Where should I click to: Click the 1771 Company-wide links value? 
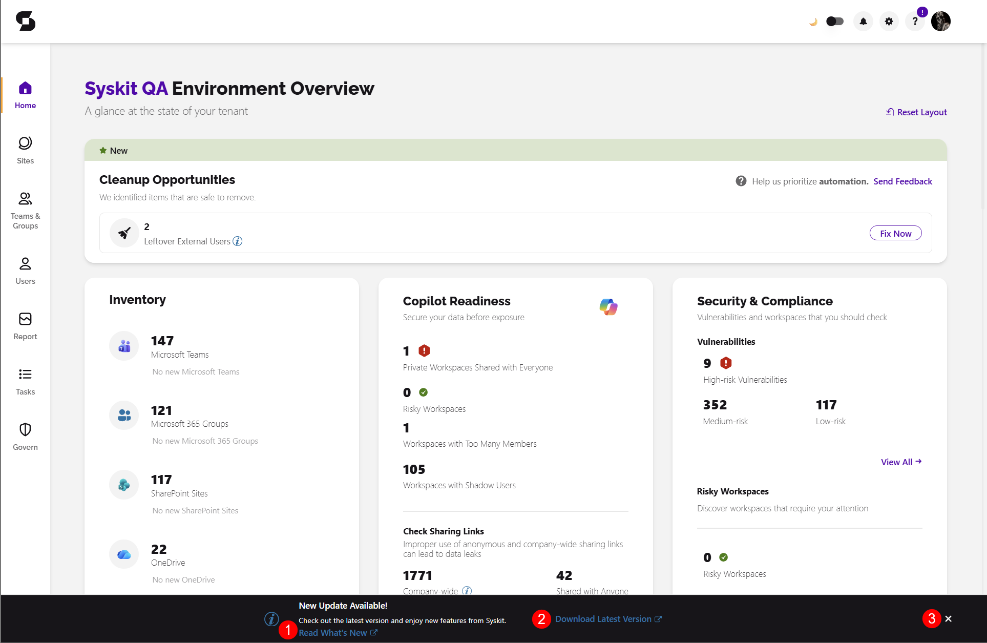[417, 575]
